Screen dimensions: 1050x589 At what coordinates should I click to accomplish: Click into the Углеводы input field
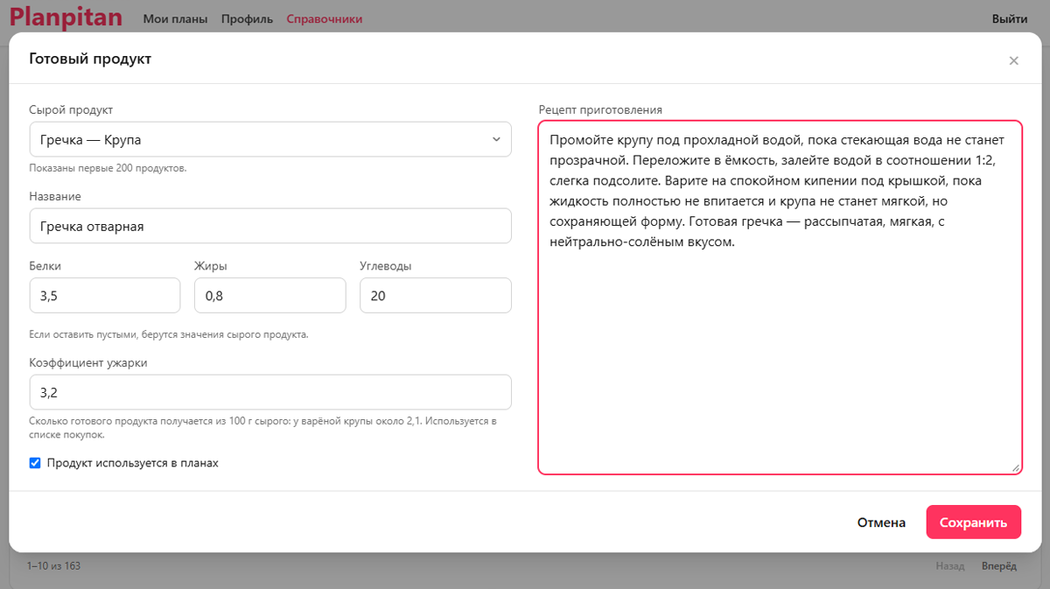(436, 296)
